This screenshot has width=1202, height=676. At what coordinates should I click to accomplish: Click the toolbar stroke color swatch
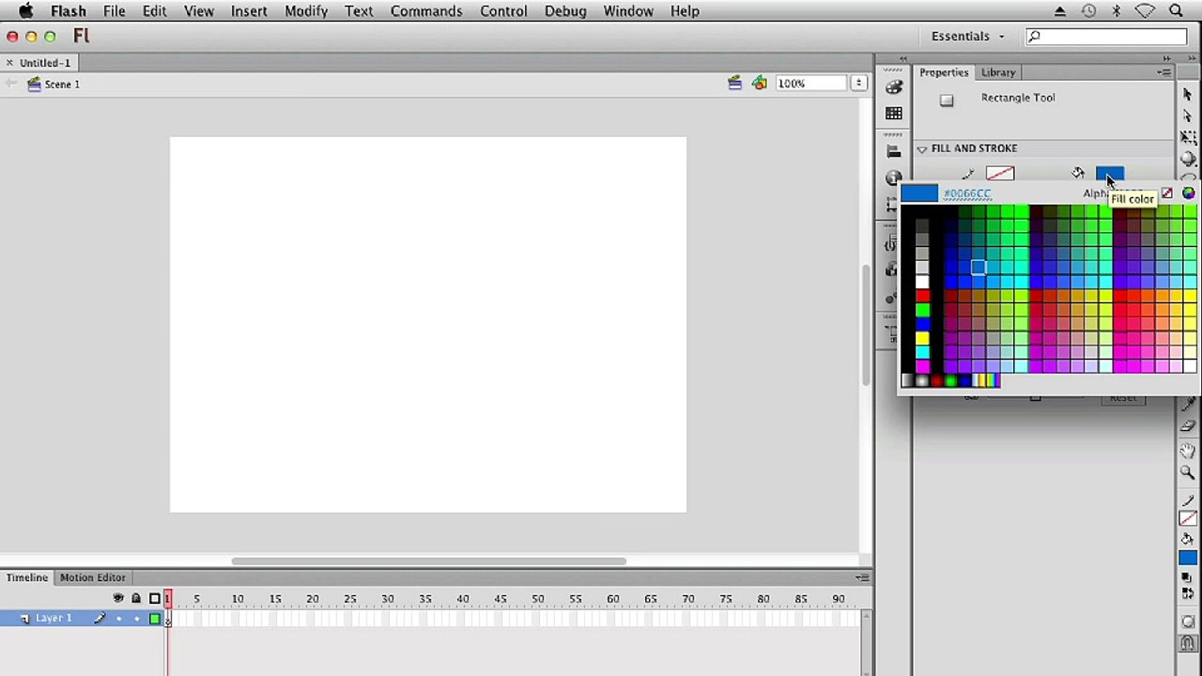click(1187, 518)
